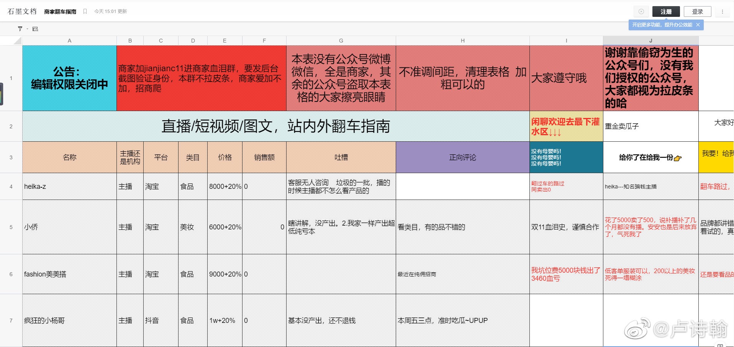
Task: Select the cyan 公告 announcement cell
Action: pos(69,78)
